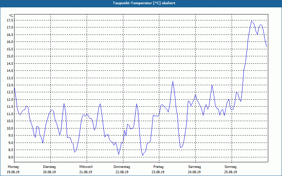Click the Dienstag day label

coord(49,167)
